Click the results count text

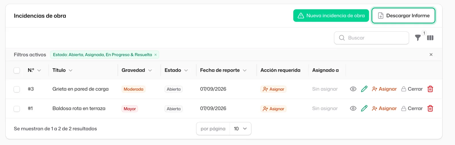55,129
